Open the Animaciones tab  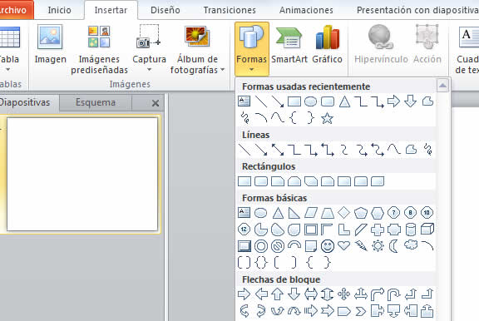click(x=306, y=10)
